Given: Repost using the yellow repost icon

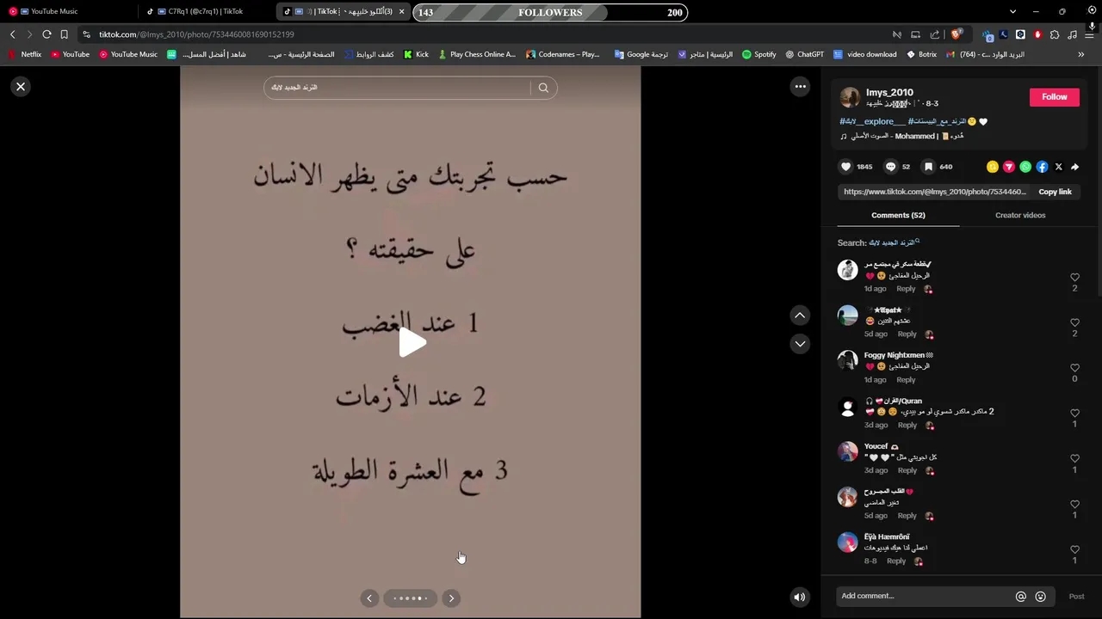Looking at the screenshot, I should (993, 167).
